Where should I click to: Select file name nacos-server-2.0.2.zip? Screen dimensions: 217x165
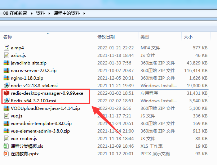pyautogui.click(x=34, y=71)
